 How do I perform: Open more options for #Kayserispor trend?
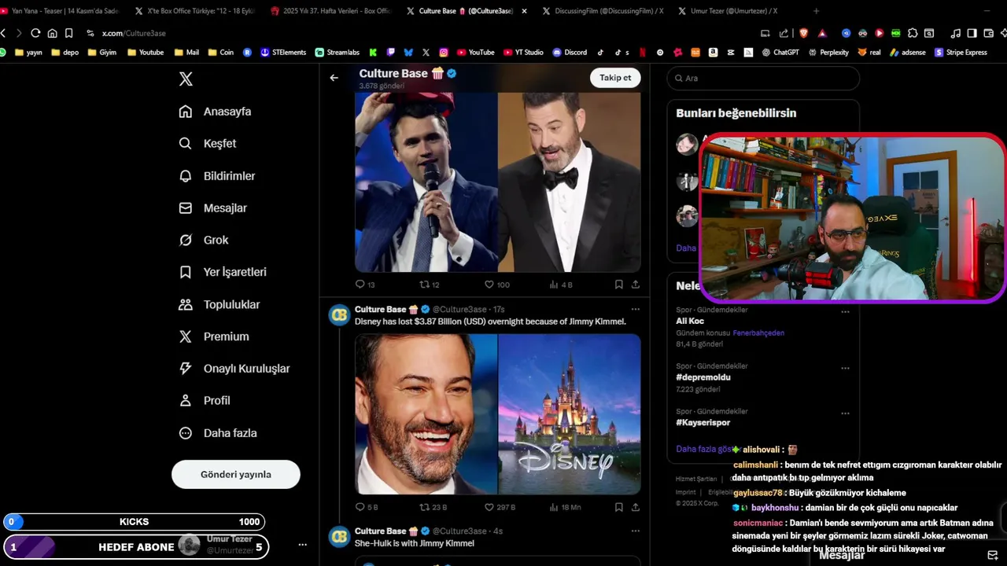pyautogui.click(x=845, y=413)
